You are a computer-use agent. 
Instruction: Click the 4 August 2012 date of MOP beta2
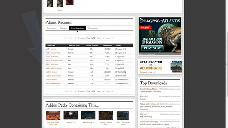pos(120,57)
